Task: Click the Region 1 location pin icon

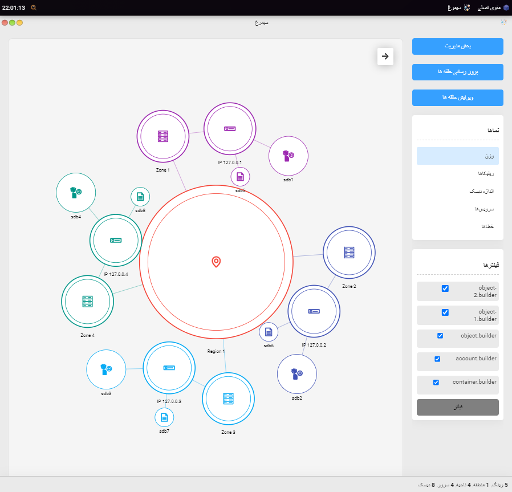Action: 216,262
